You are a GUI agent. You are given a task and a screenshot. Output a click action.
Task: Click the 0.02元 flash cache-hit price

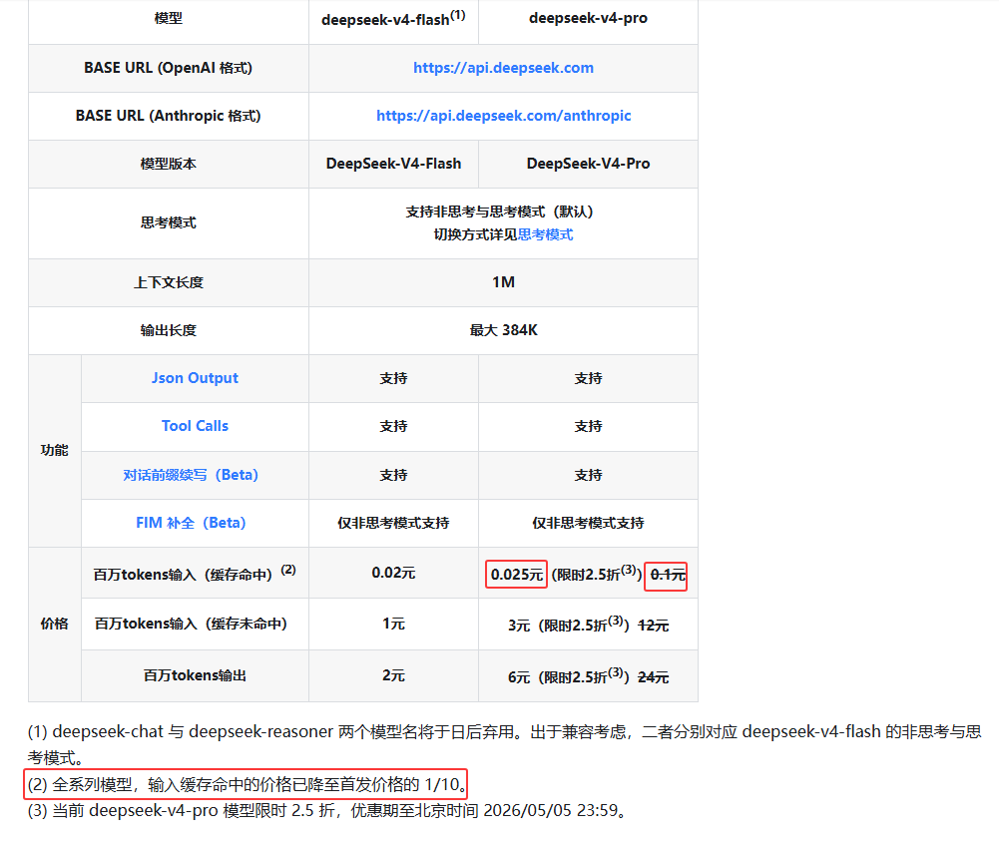tap(393, 573)
